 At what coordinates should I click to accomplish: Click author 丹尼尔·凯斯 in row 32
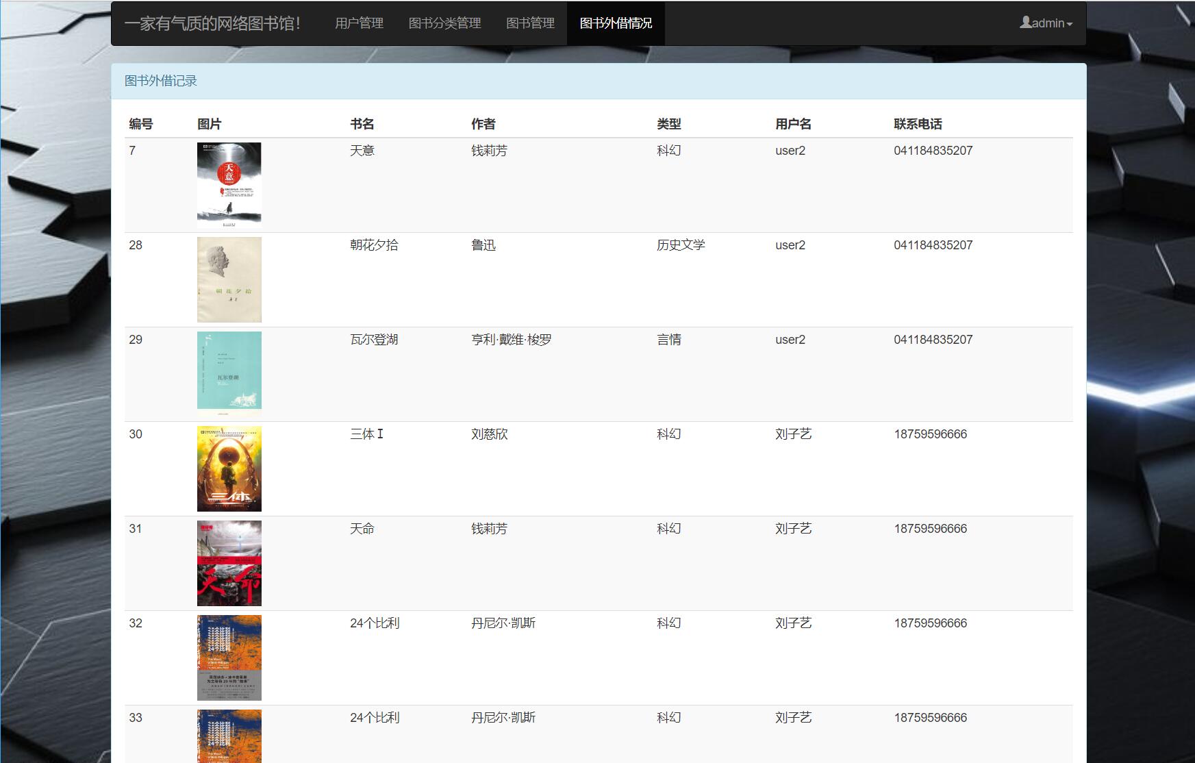pos(503,623)
